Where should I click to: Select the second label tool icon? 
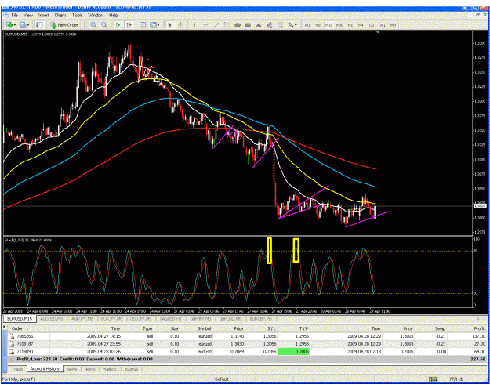click(x=248, y=25)
